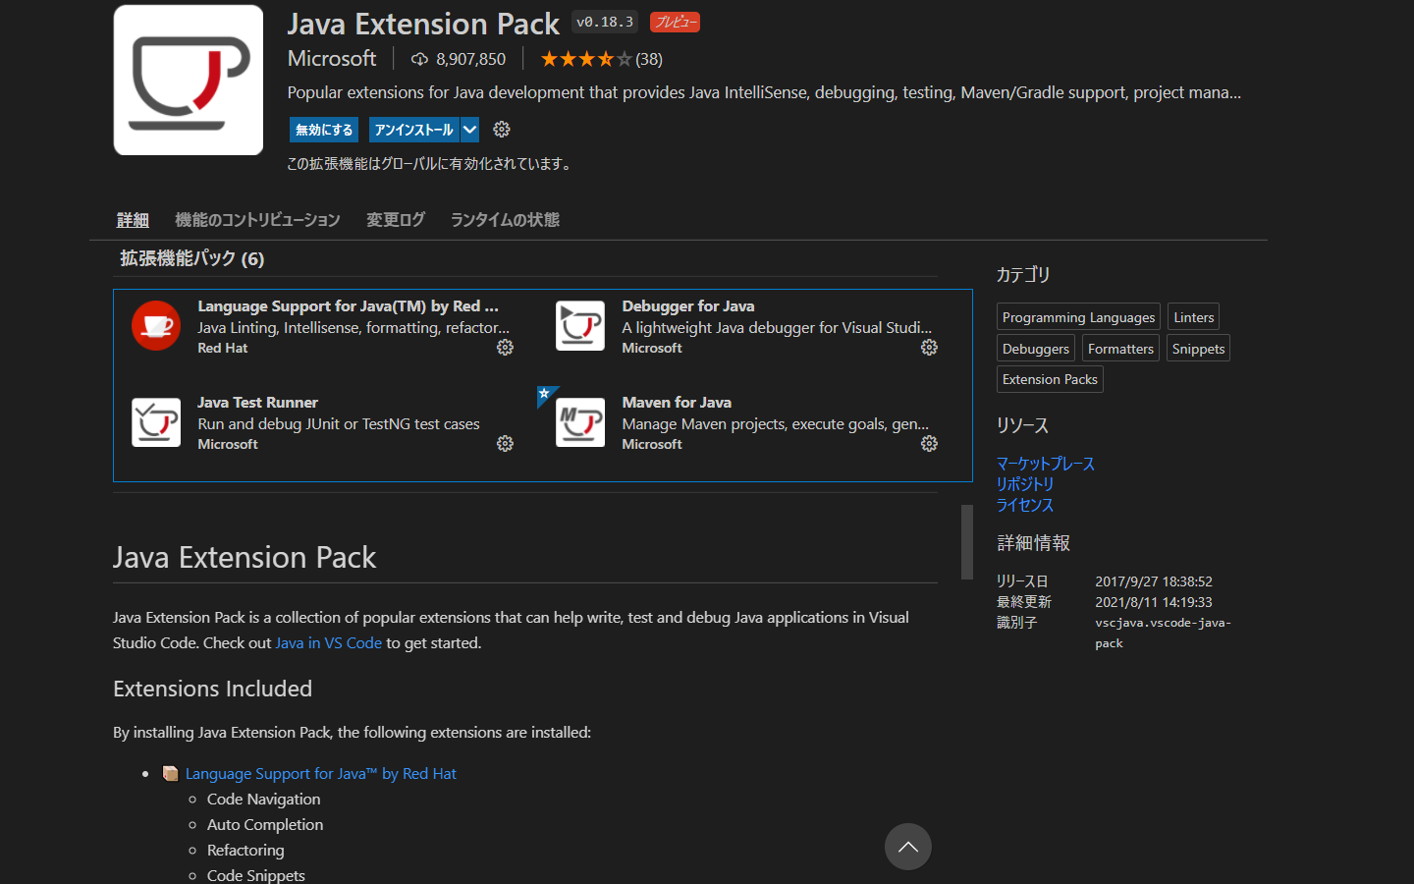
Task: Click the Red Hat publisher label
Action: tap(223, 348)
